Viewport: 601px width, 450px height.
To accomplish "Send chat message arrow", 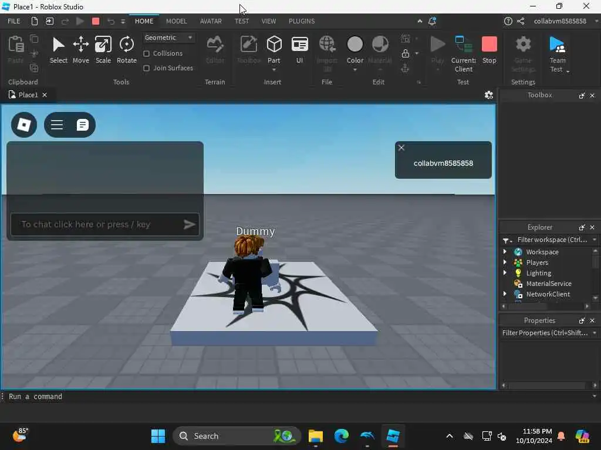I will [x=190, y=224].
